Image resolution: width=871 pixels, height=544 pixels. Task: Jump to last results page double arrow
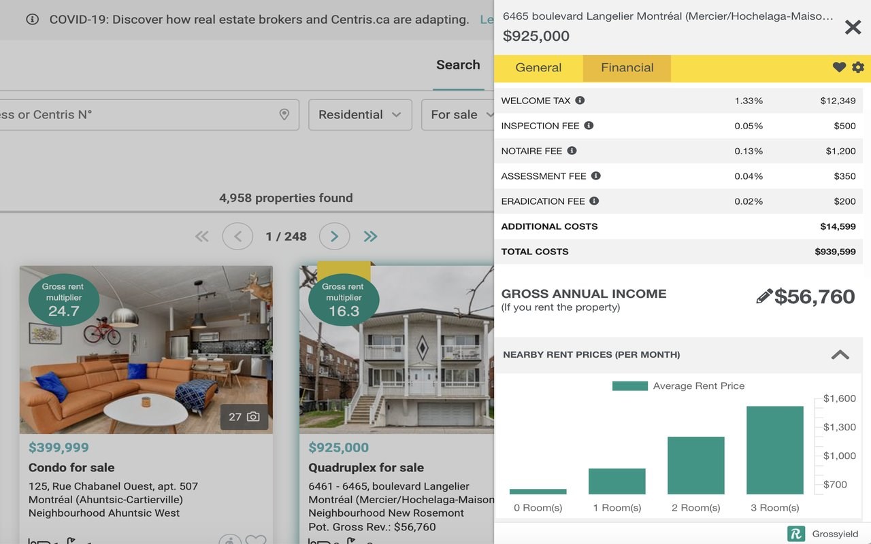click(x=370, y=236)
